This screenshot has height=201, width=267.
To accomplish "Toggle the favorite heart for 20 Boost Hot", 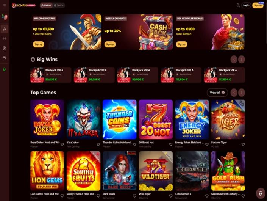I will [x=171, y=144].
